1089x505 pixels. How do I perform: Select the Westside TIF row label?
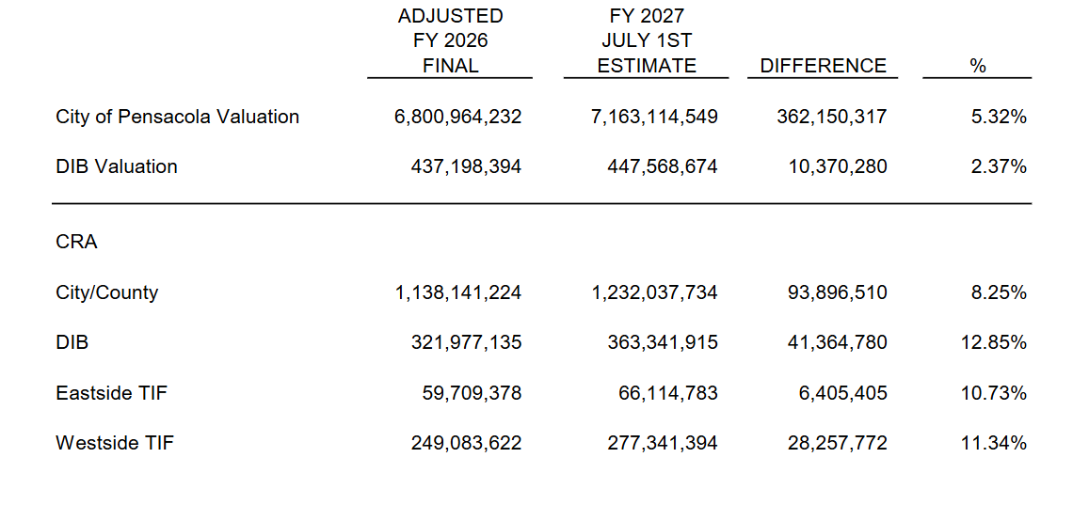tap(115, 443)
